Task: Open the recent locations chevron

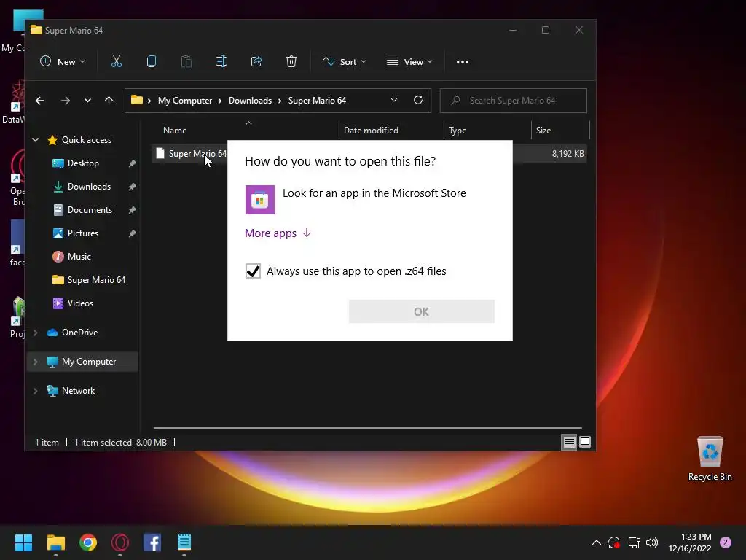Action: (87, 101)
